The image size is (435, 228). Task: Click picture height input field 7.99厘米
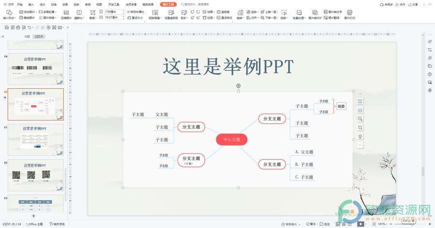[x=113, y=12]
